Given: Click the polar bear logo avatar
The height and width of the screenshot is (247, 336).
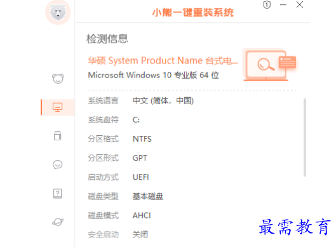Looking at the screenshot, I should click(58, 12).
